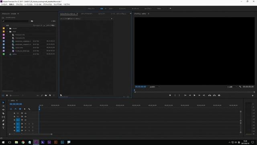Open Chrome from the Windows taskbar

[x=23, y=142]
